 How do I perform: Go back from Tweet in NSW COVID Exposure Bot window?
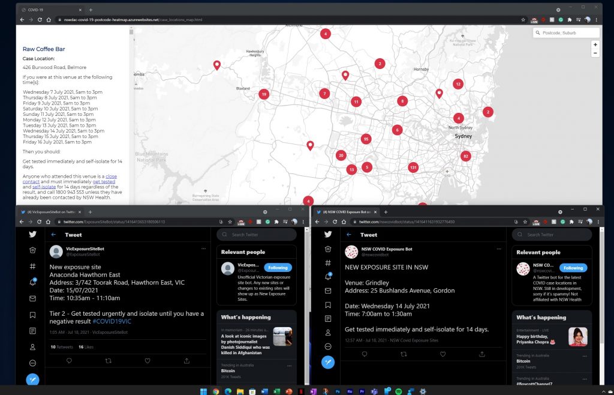point(349,235)
